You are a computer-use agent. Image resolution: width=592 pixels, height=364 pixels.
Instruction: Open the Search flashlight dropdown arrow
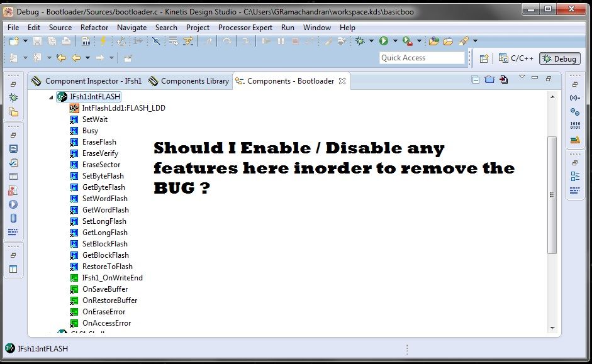pyautogui.click(x=475, y=41)
